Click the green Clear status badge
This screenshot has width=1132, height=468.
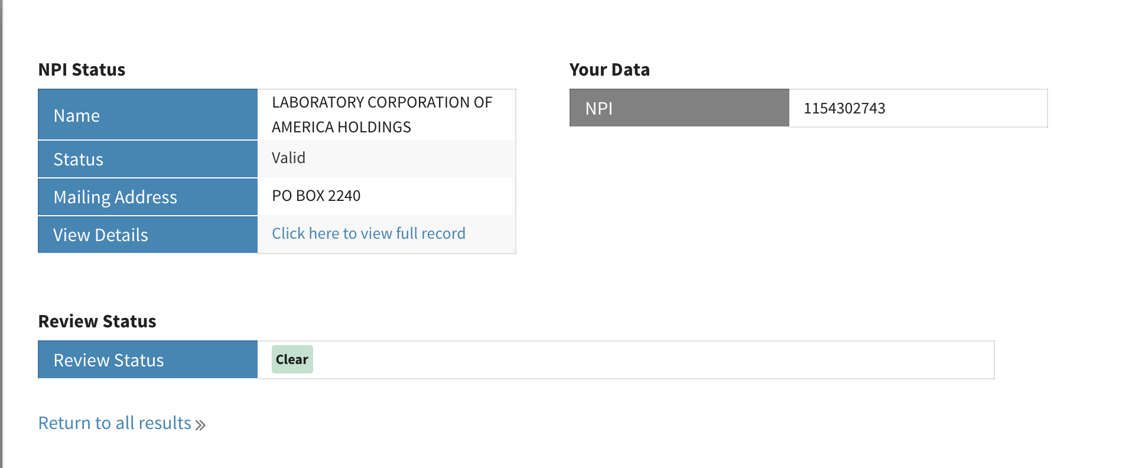292,359
